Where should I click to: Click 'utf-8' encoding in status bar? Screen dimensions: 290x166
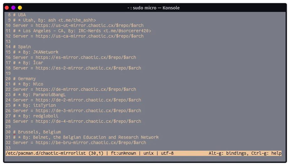coord(167,153)
